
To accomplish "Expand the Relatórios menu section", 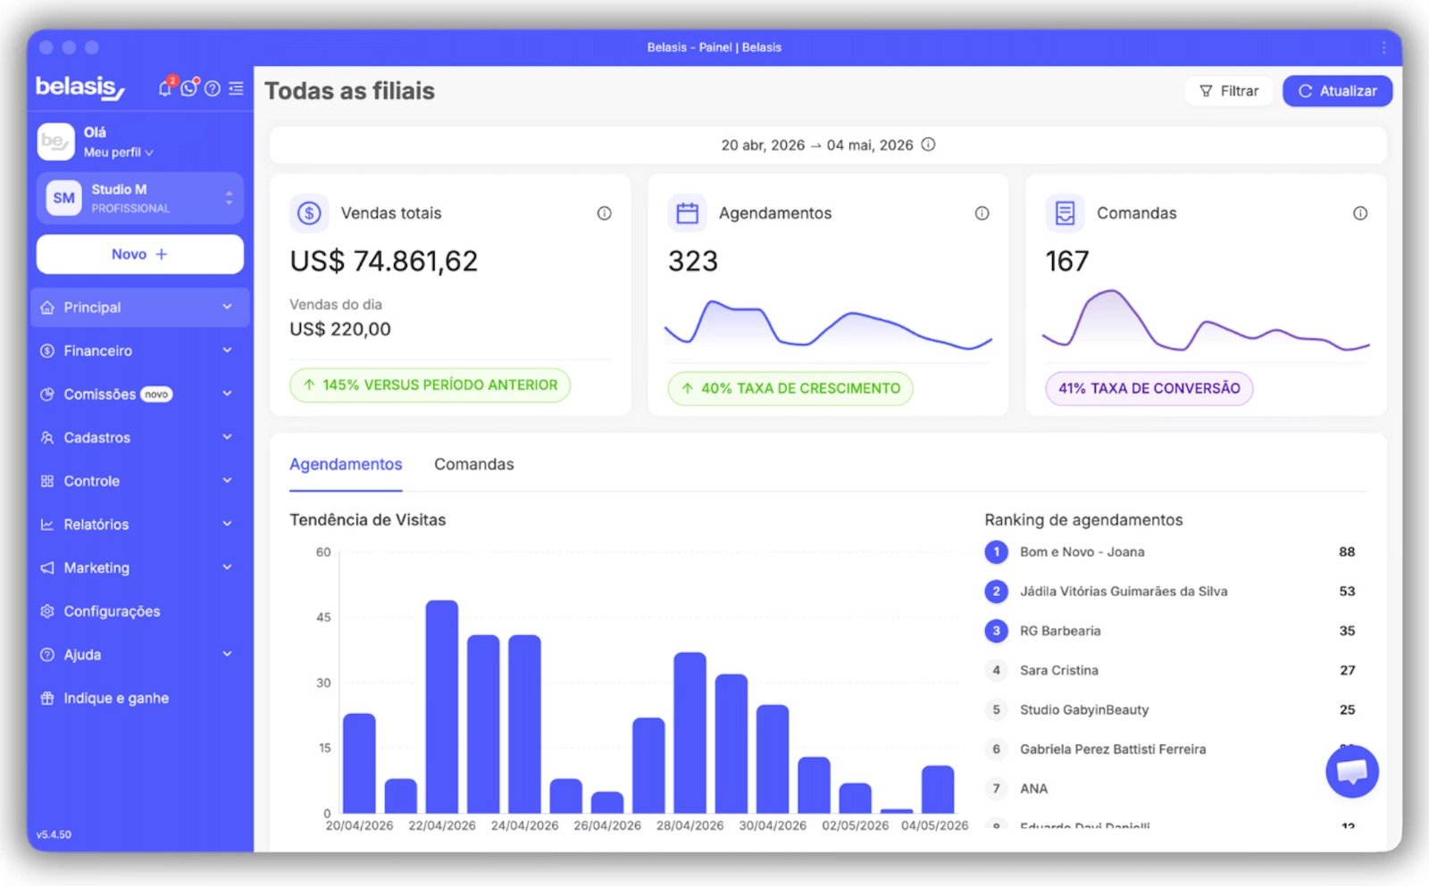I will (139, 525).
